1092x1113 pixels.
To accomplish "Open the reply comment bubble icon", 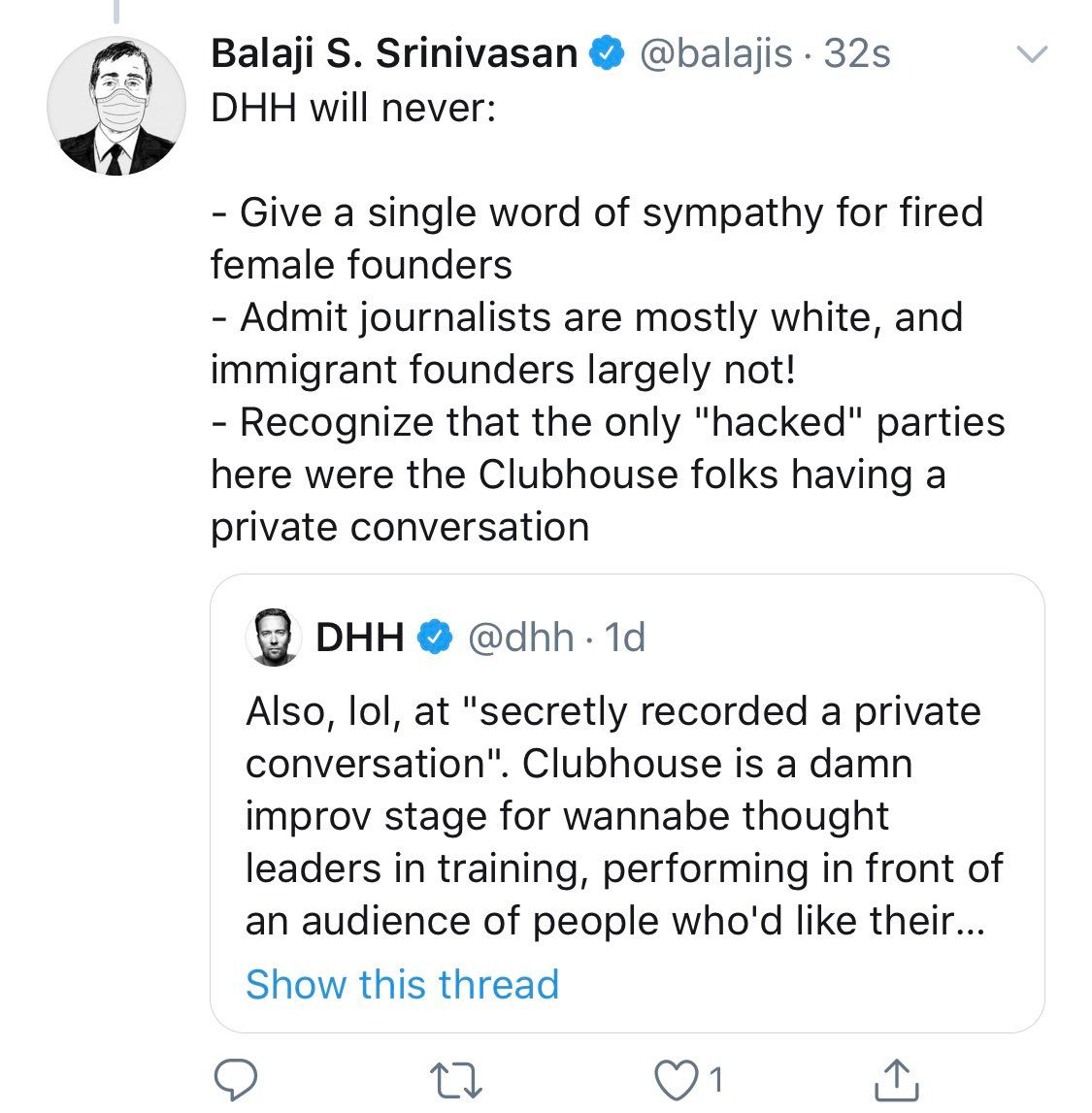I will click(236, 1080).
